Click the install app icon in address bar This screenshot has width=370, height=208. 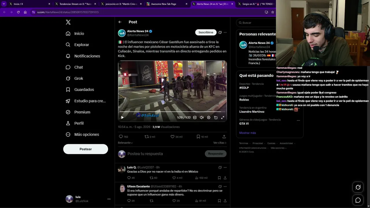[x=266, y=12]
